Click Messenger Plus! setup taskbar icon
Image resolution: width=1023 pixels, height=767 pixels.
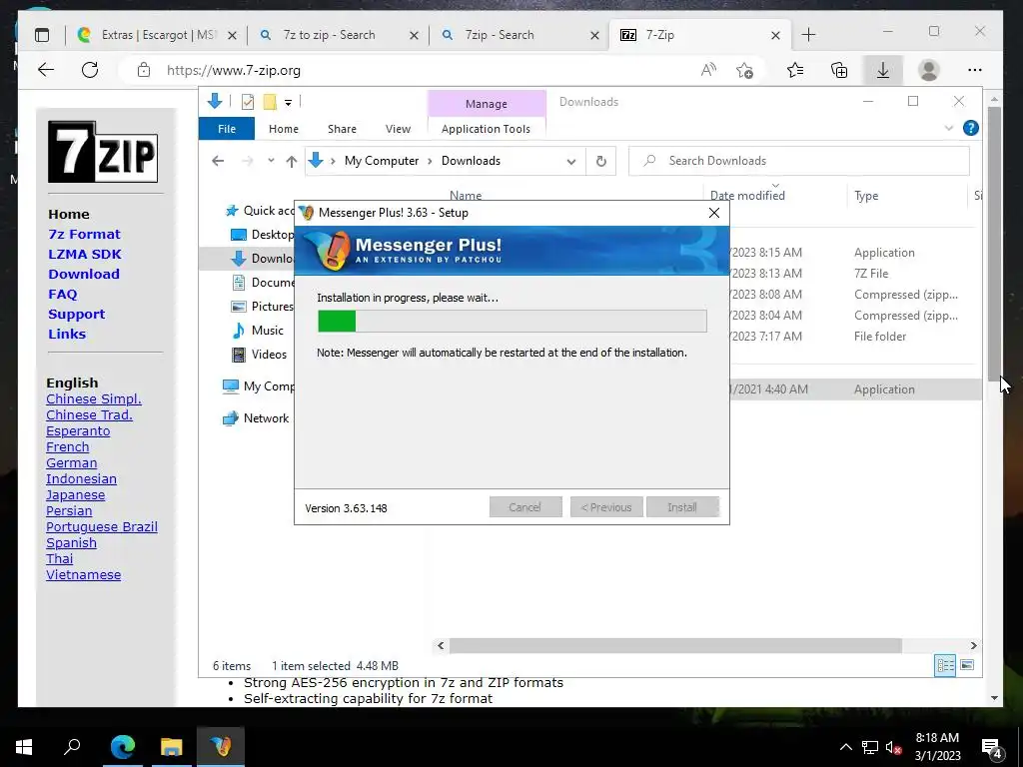pos(221,747)
